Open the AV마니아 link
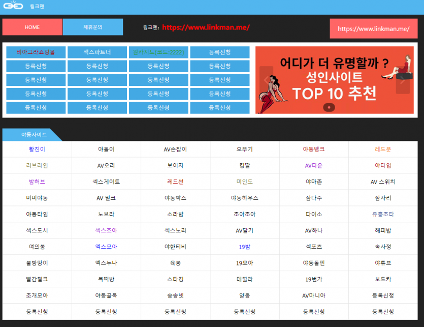The image size is (424, 327). point(314,295)
